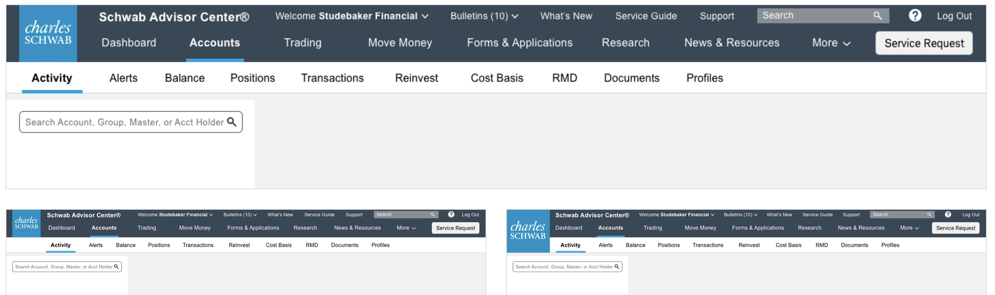This screenshot has width=995, height=295.
Task: Expand Welcome Studebaker Financial dropdown in large header
Action: tap(352, 16)
